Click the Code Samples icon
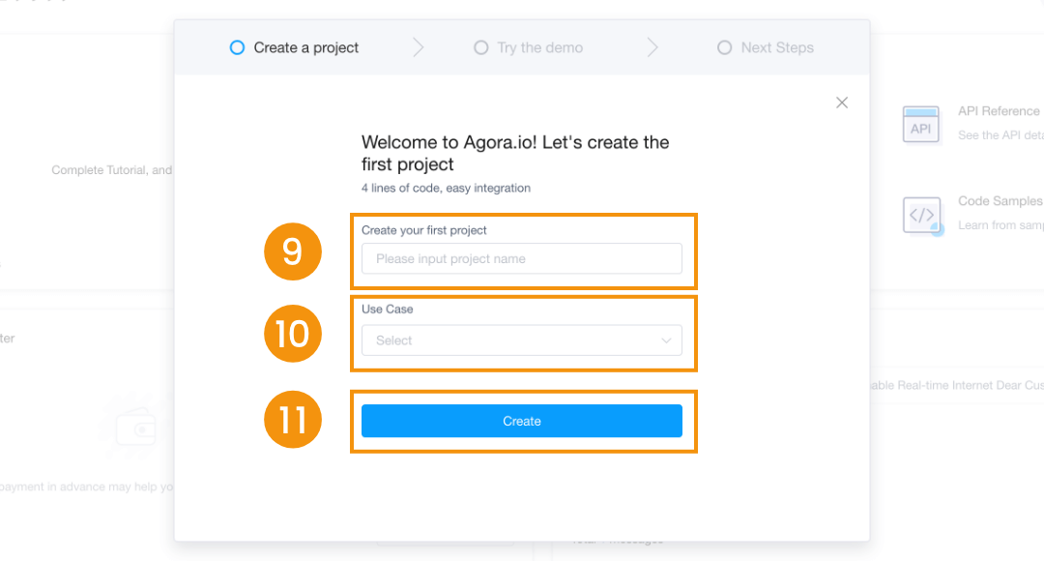 point(922,215)
